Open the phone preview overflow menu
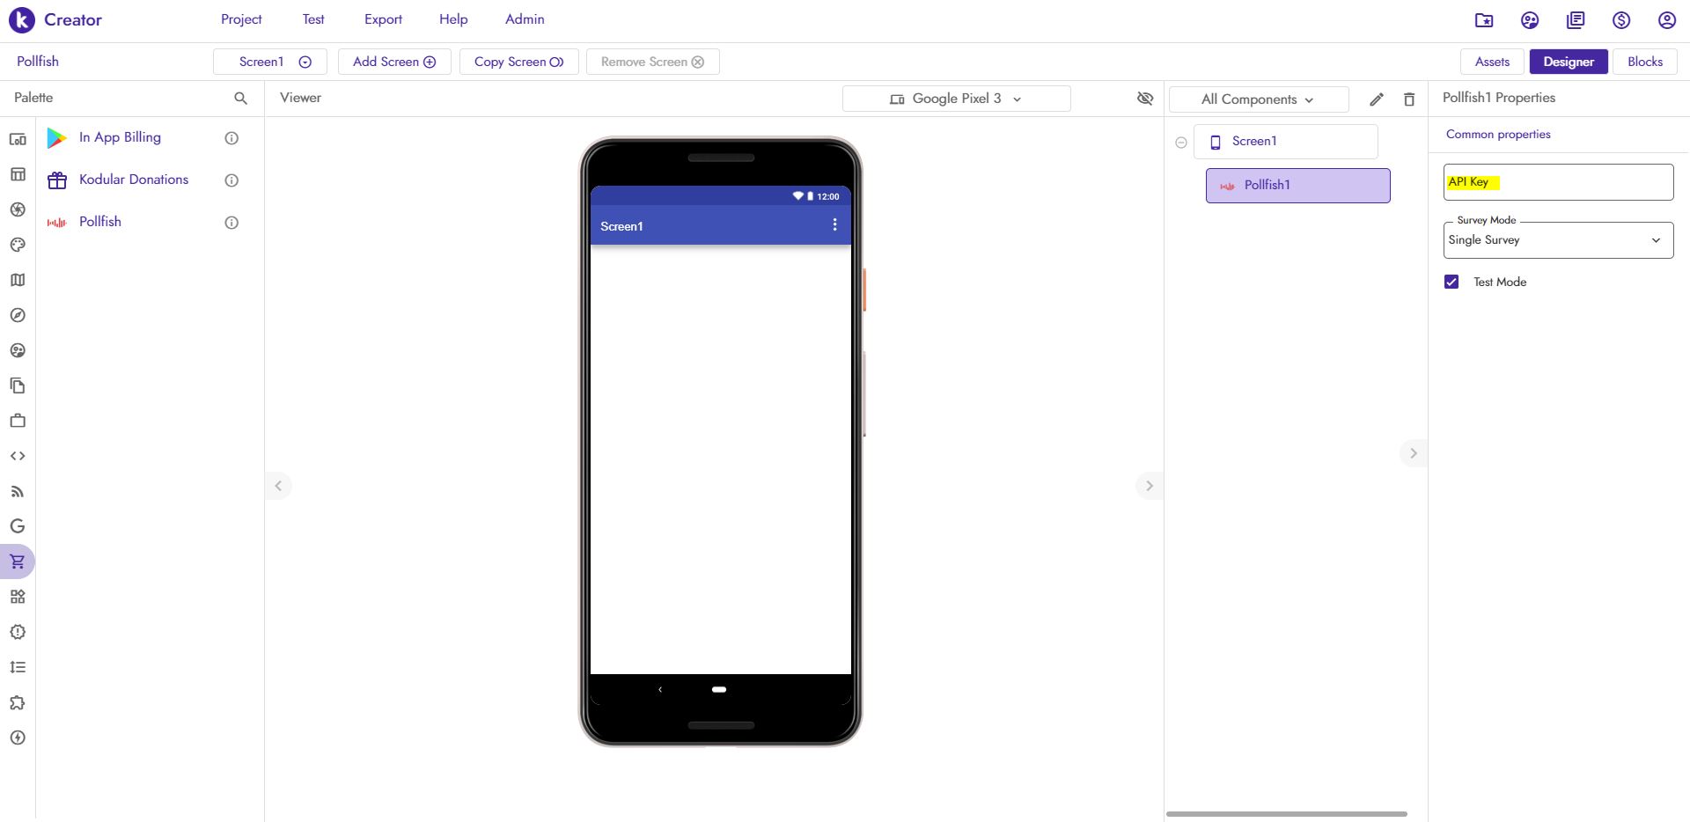1690x822 pixels. click(834, 225)
